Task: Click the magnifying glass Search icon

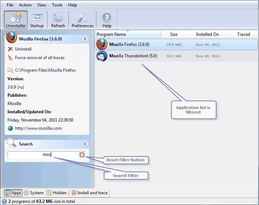Action: tap(11, 143)
